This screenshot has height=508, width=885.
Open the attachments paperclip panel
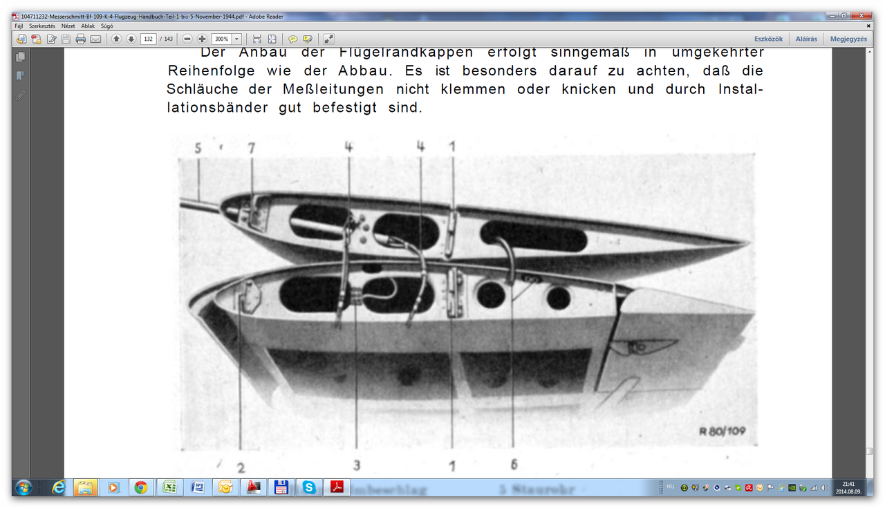(x=21, y=95)
